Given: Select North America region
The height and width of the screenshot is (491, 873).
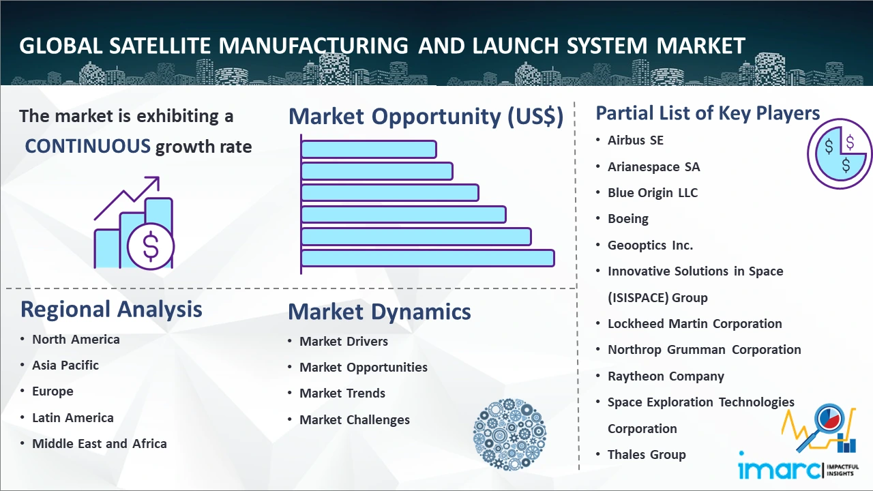Looking at the screenshot, I should tap(76, 340).
